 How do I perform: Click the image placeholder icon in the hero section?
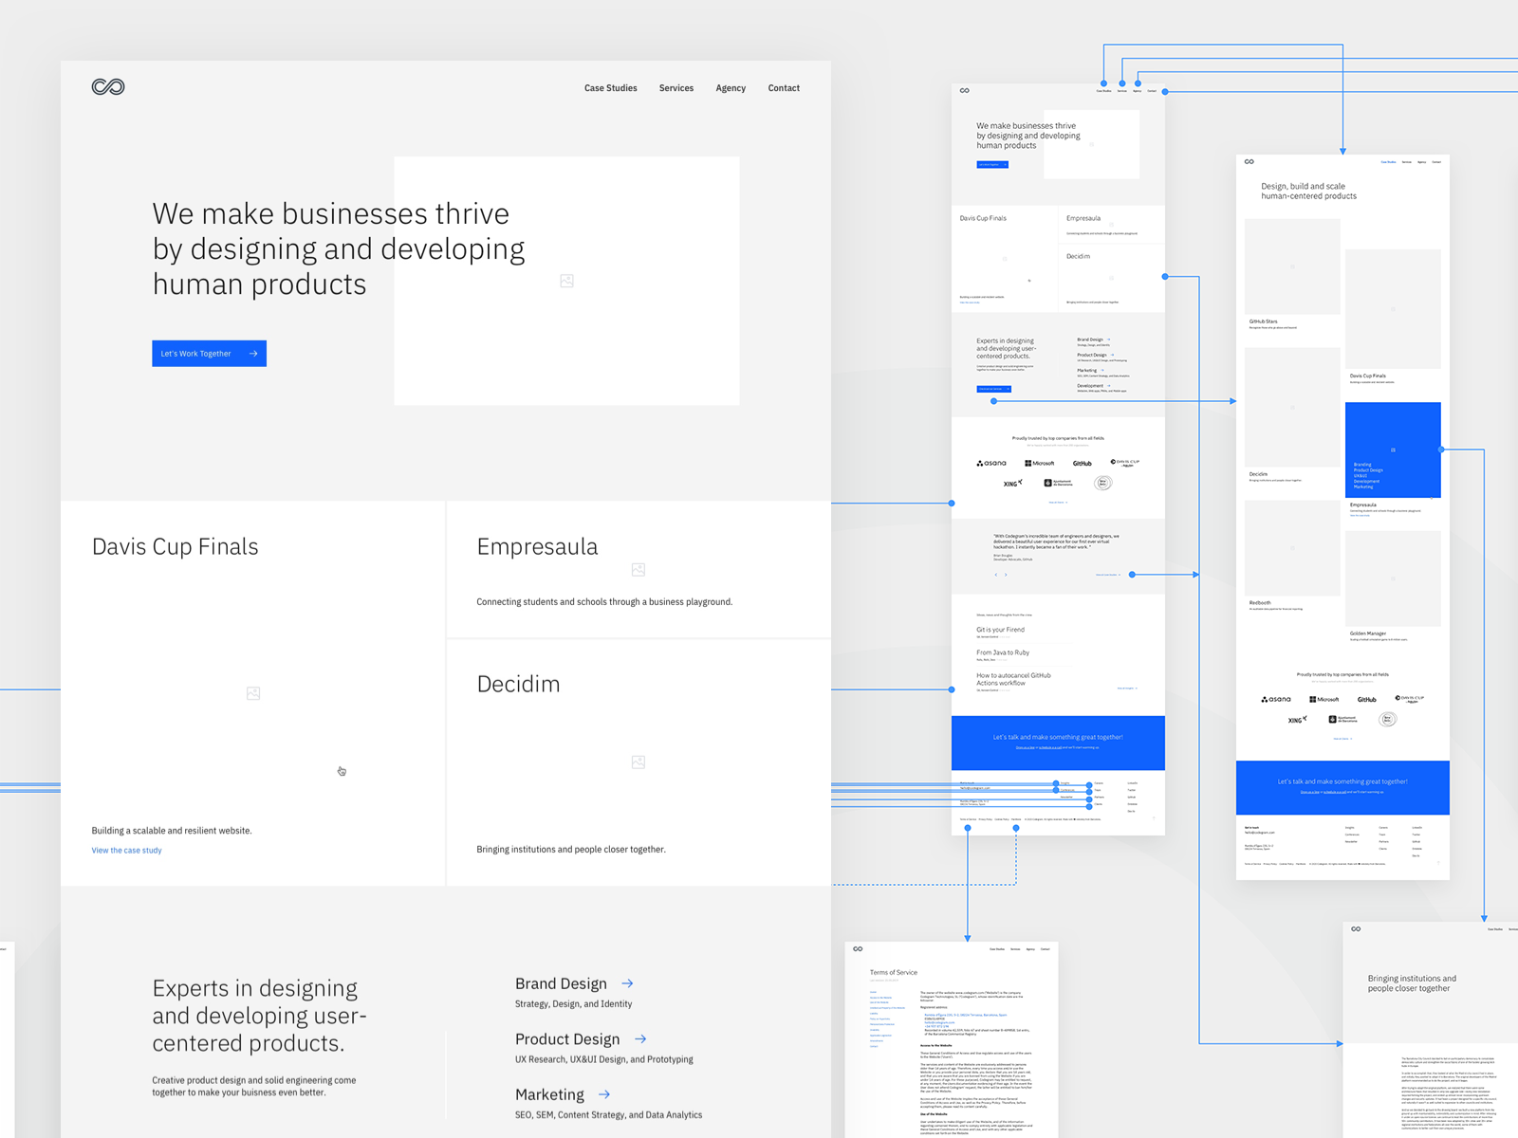(566, 280)
